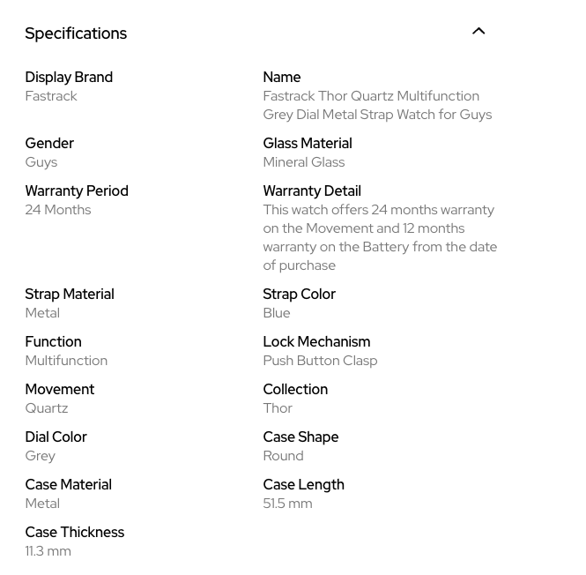The image size is (586, 575).
Task: Select the Display Brand value Fastrack
Action: coord(51,96)
